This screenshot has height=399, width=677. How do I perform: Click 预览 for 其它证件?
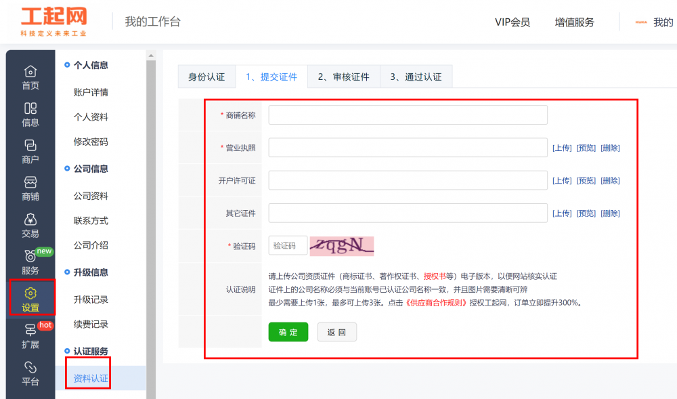pos(586,213)
